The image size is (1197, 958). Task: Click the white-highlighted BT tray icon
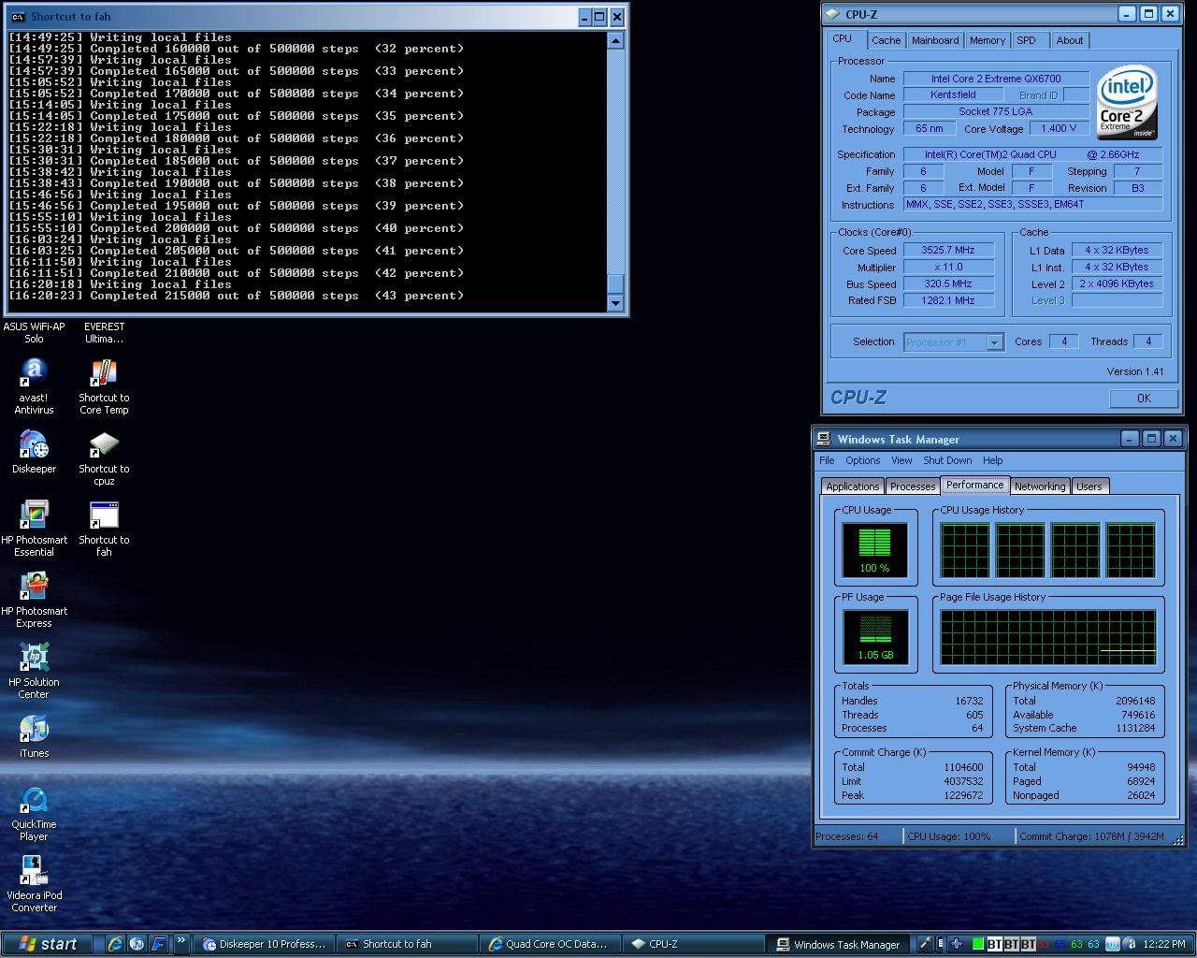click(995, 944)
